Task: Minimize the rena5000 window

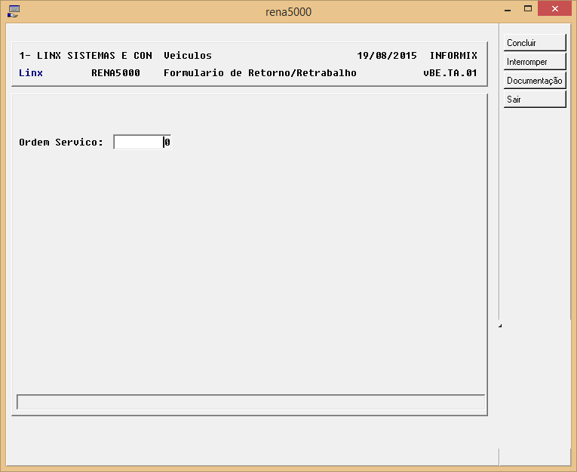Action: pos(508,9)
